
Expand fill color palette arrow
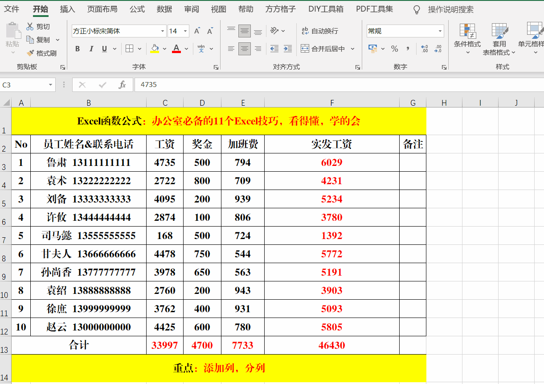(x=164, y=49)
